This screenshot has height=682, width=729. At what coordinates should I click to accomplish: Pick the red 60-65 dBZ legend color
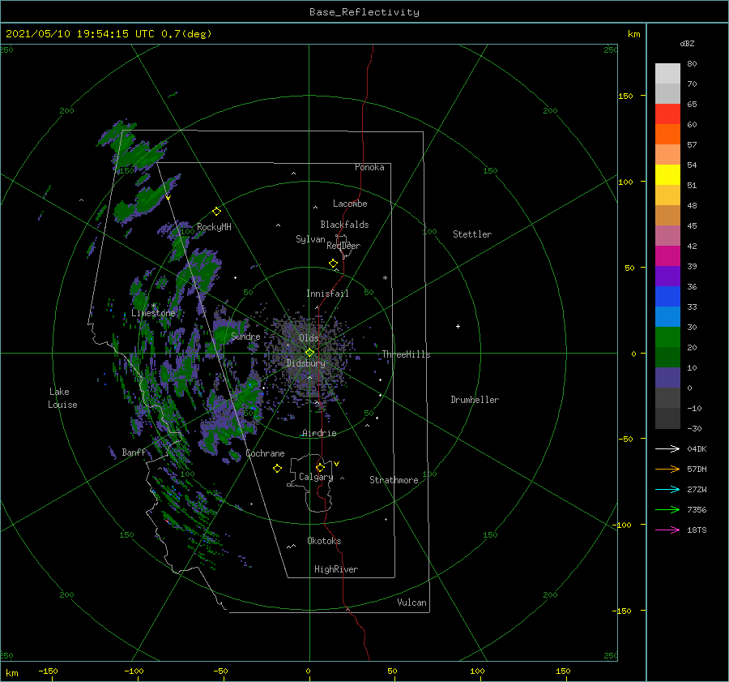click(x=667, y=114)
